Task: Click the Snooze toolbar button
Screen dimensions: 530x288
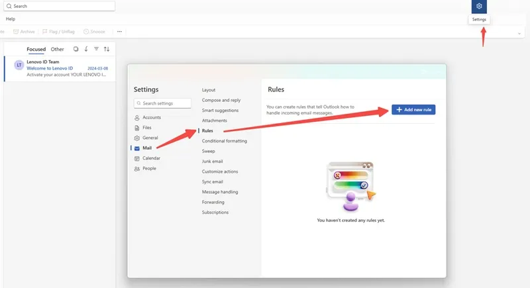Action: coord(94,32)
